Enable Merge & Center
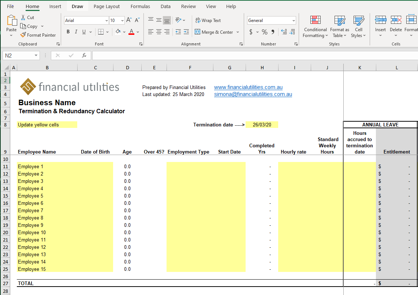This screenshot has width=418, height=295. pos(214,32)
